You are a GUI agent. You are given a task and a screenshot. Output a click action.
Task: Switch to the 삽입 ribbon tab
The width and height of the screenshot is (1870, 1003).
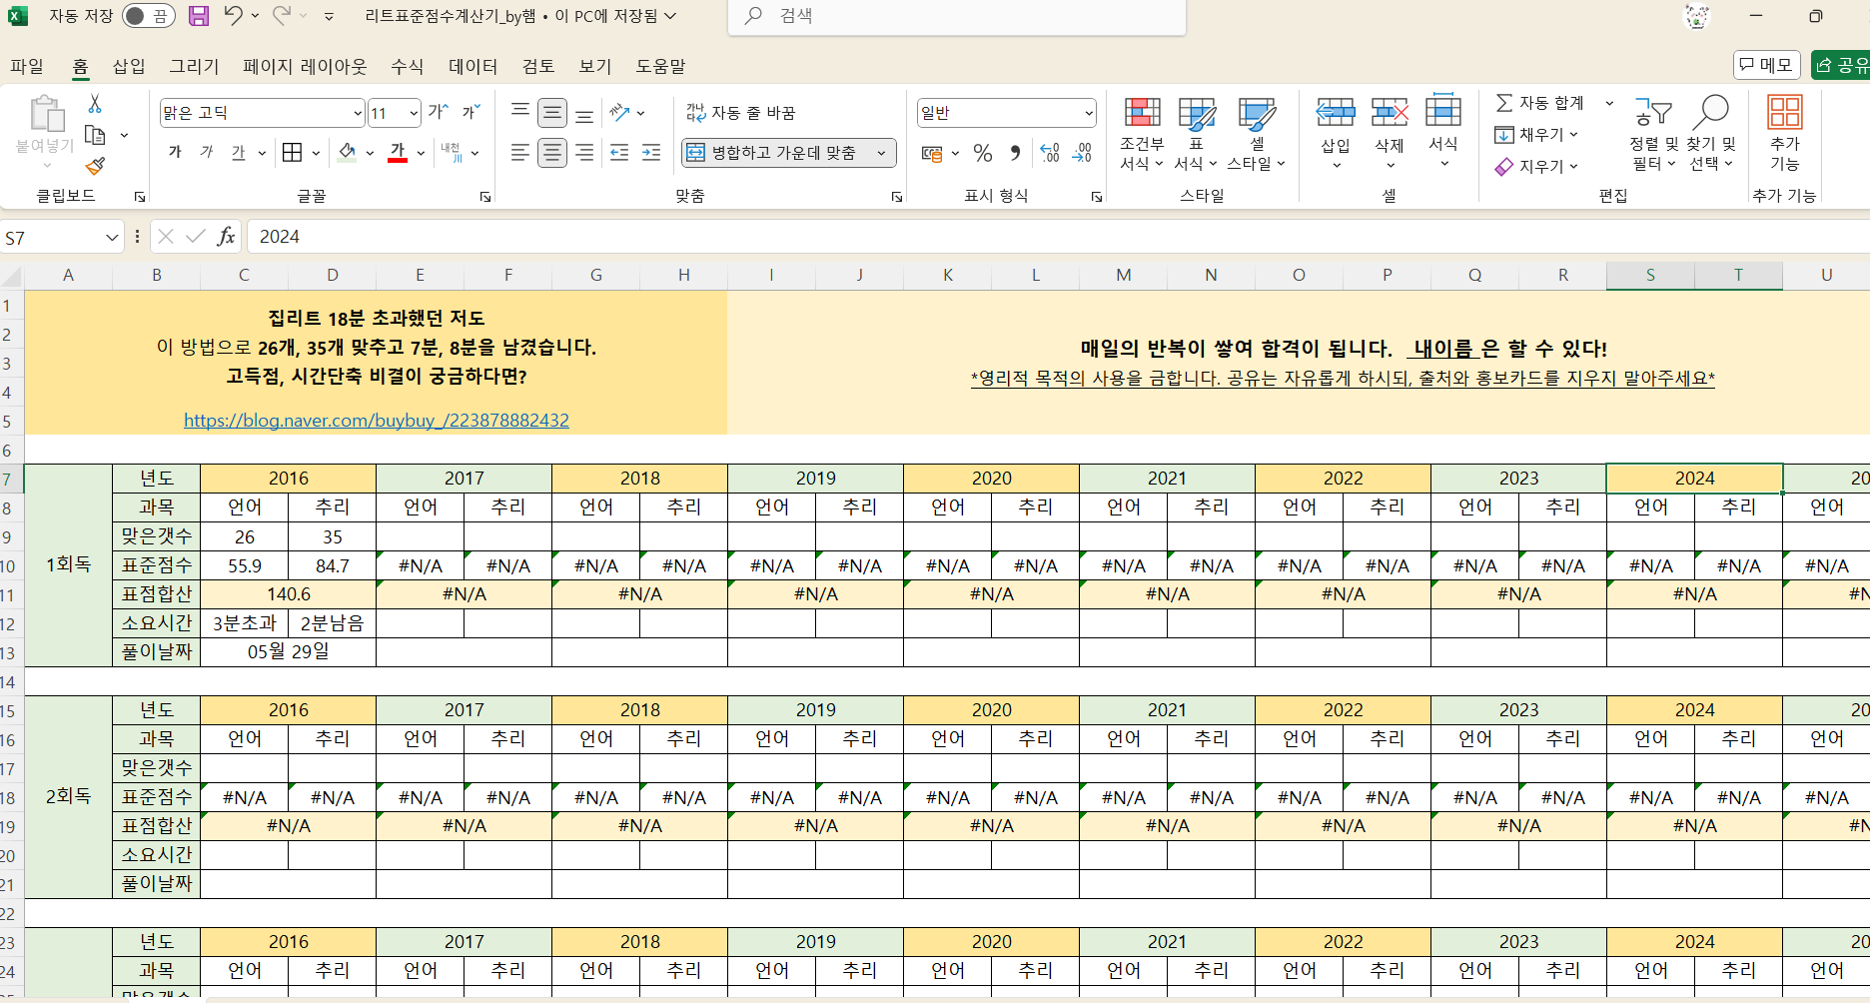(x=129, y=66)
